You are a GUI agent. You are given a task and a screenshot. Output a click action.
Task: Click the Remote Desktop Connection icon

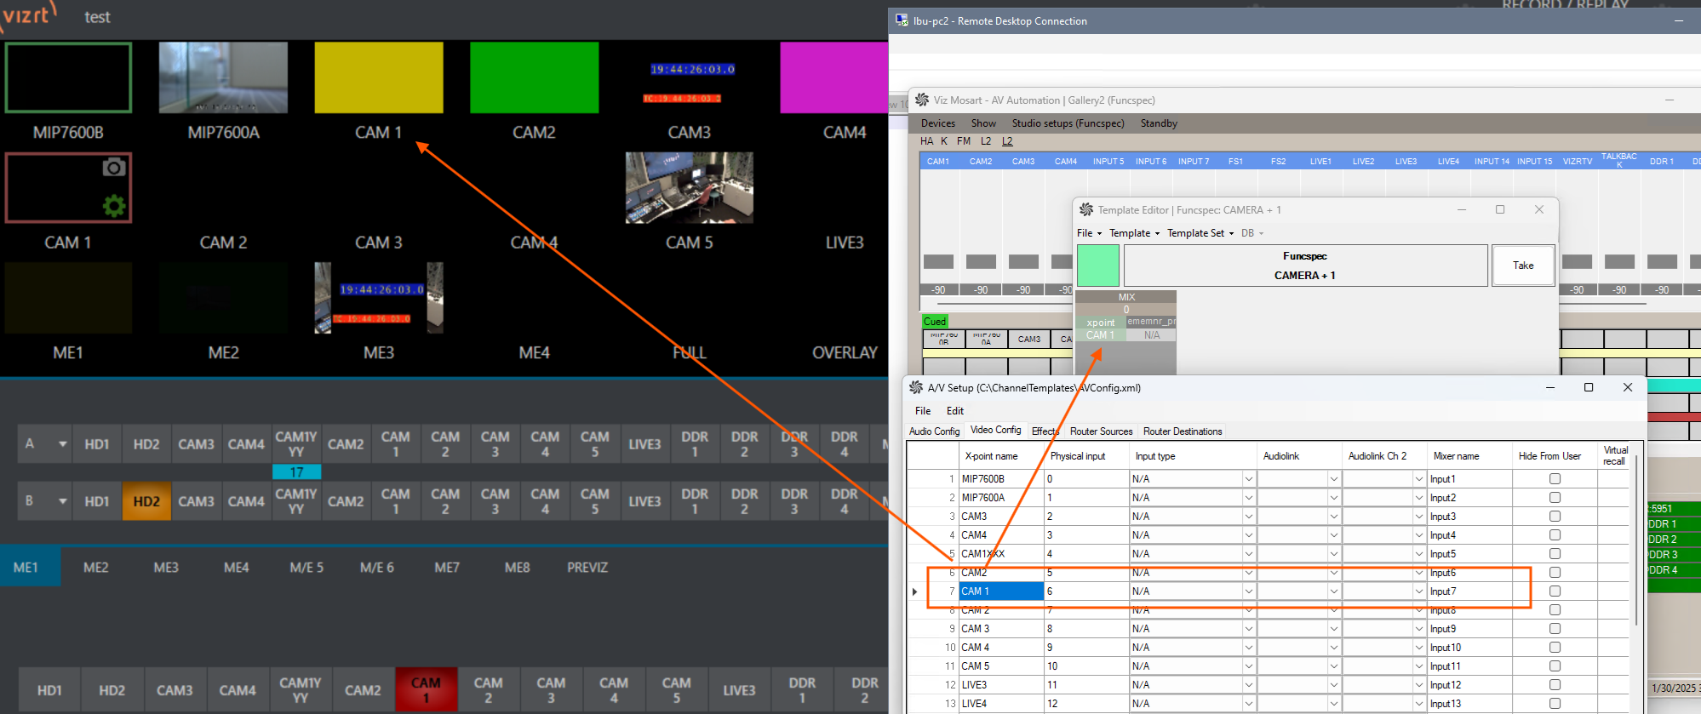(x=902, y=20)
